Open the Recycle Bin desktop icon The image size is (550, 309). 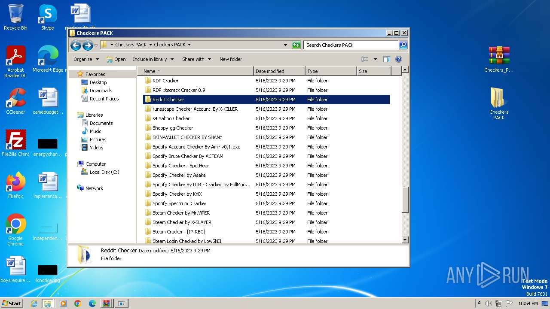[15, 17]
